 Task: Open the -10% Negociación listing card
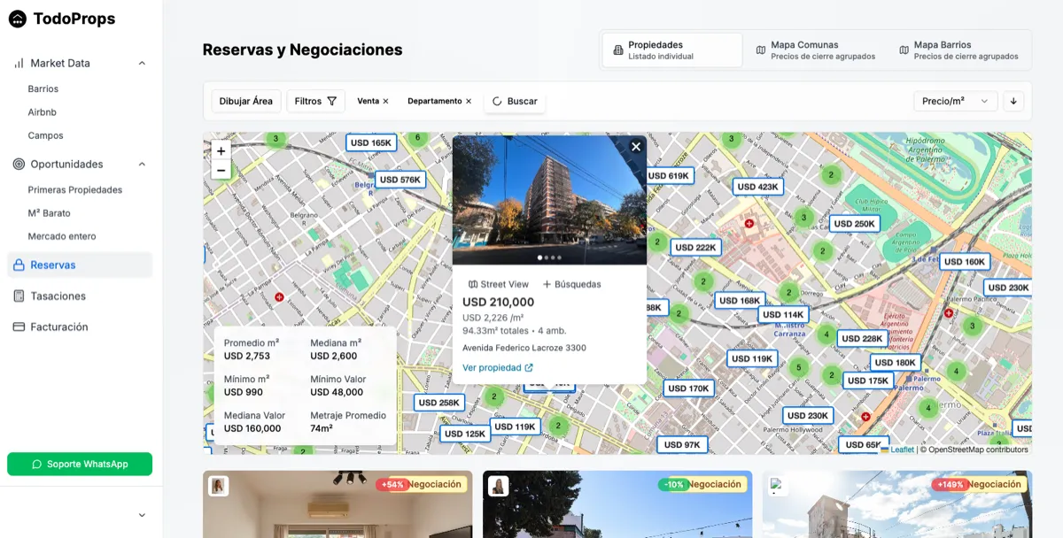617,504
